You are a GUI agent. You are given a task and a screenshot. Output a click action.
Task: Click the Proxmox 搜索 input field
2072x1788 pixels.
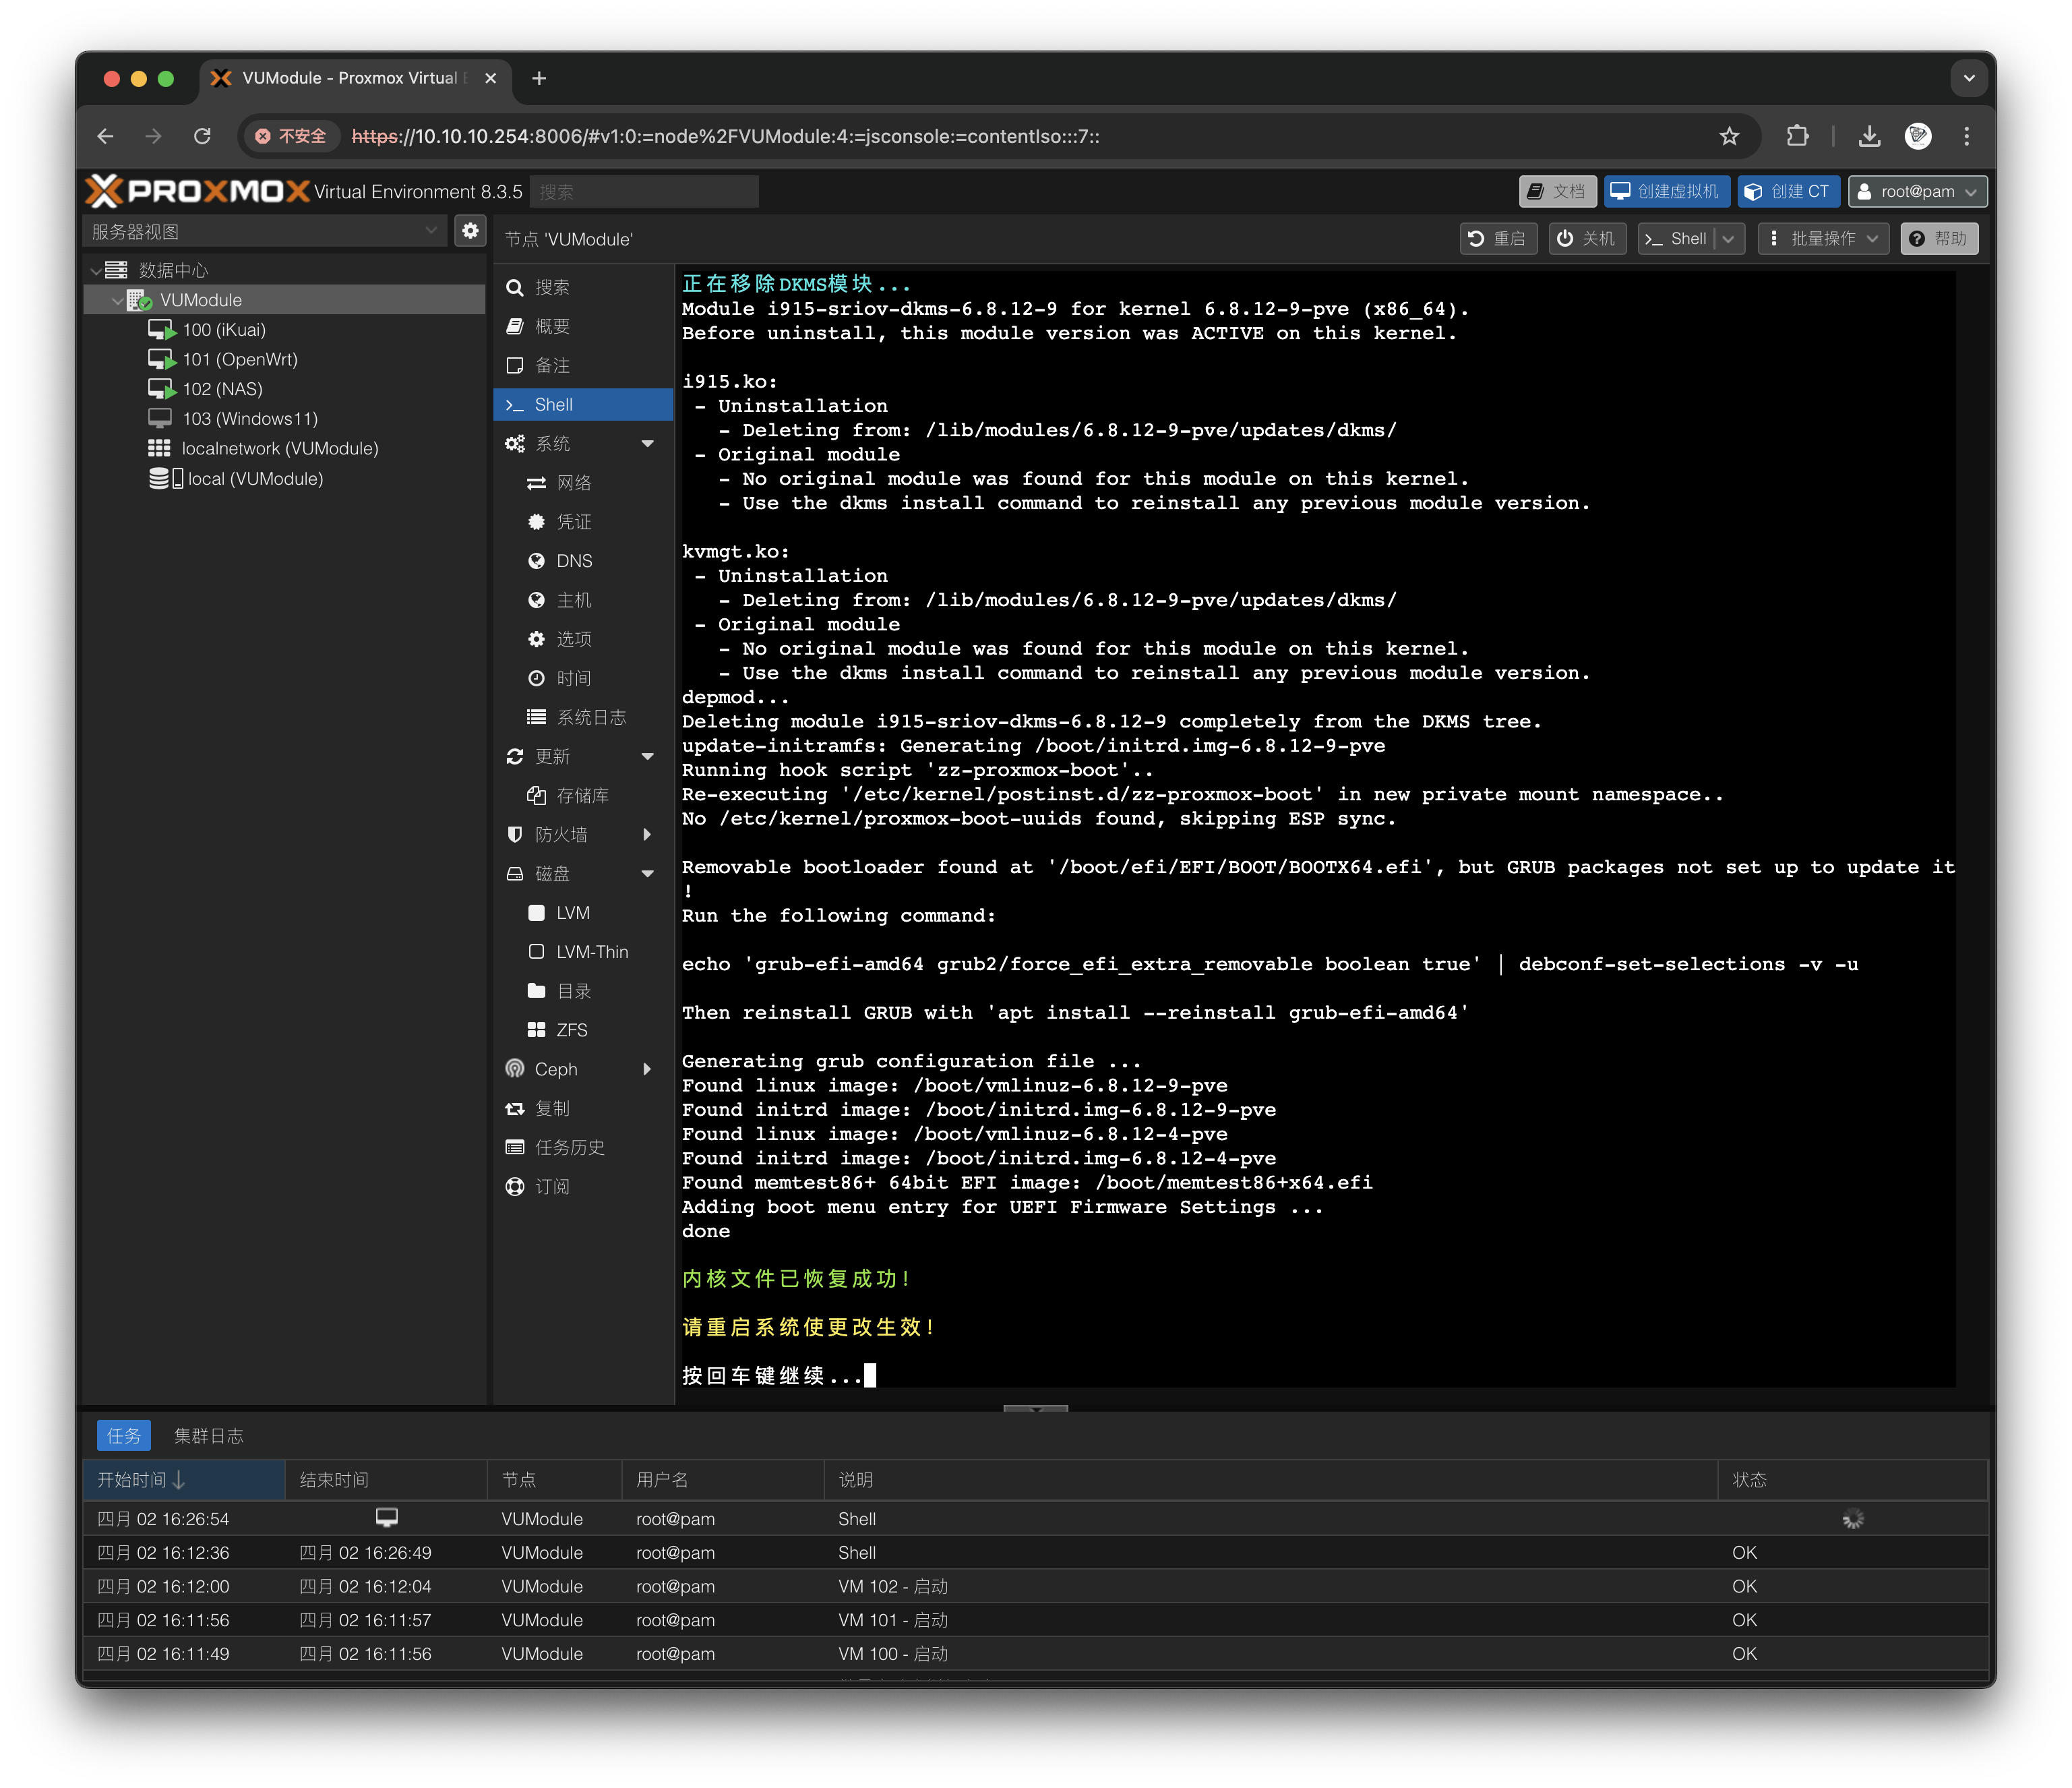click(x=644, y=192)
